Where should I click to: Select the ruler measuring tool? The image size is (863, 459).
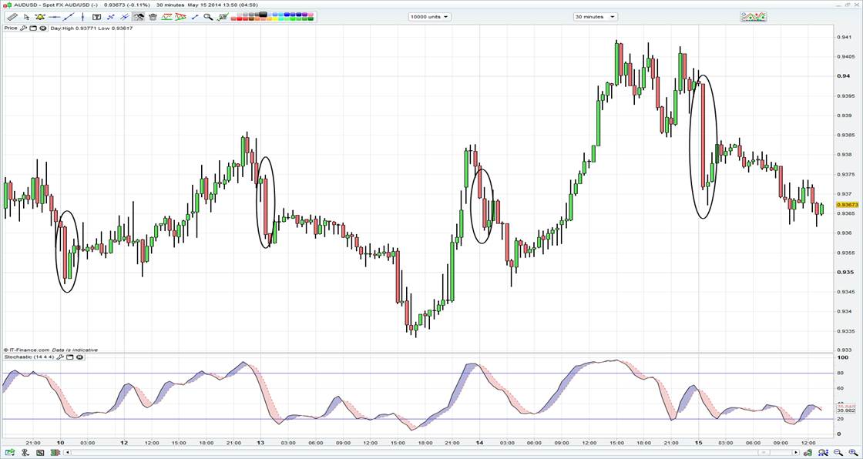tap(12, 16)
